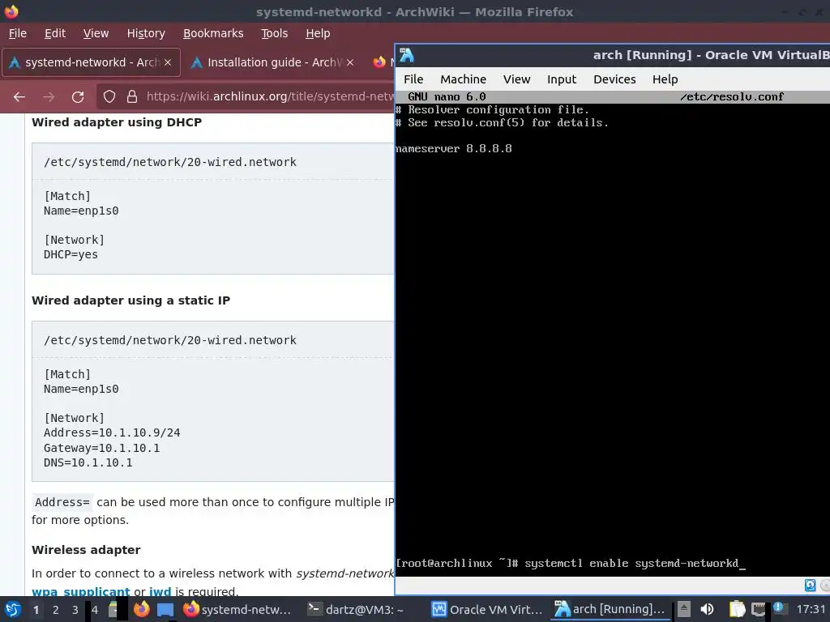This screenshot has height=622, width=830.
Task: Switch to workspace 4 in the pager
Action: [x=94, y=610]
